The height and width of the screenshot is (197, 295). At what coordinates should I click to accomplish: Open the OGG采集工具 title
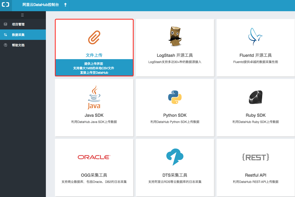coord(94,175)
